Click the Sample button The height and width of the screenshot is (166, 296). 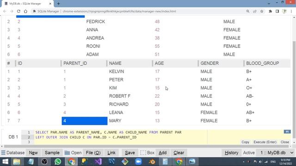(52, 153)
